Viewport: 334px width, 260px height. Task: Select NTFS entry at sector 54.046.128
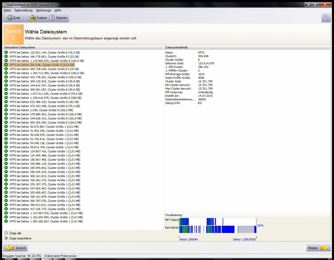point(44,143)
